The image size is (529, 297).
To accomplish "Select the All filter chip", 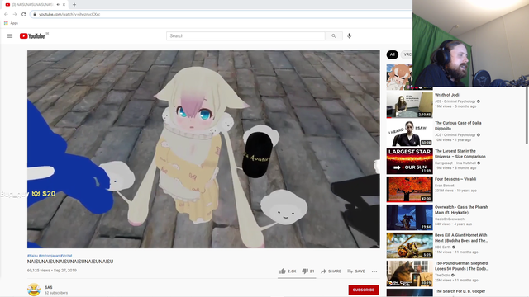I will [x=392, y=54].
